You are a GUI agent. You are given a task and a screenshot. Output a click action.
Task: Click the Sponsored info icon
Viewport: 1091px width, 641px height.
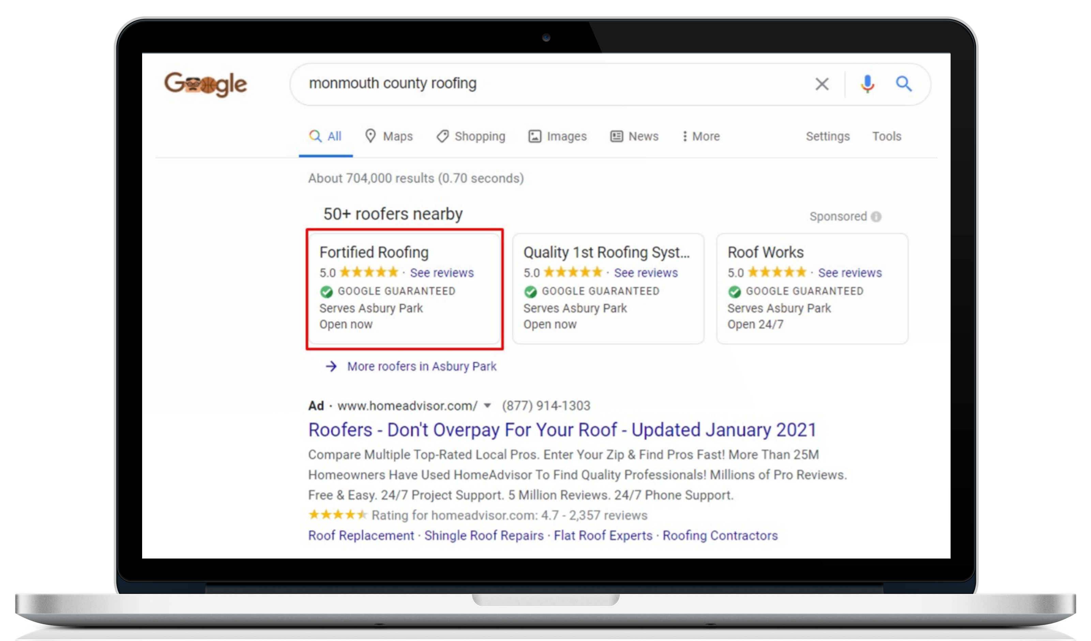(876, 216)
